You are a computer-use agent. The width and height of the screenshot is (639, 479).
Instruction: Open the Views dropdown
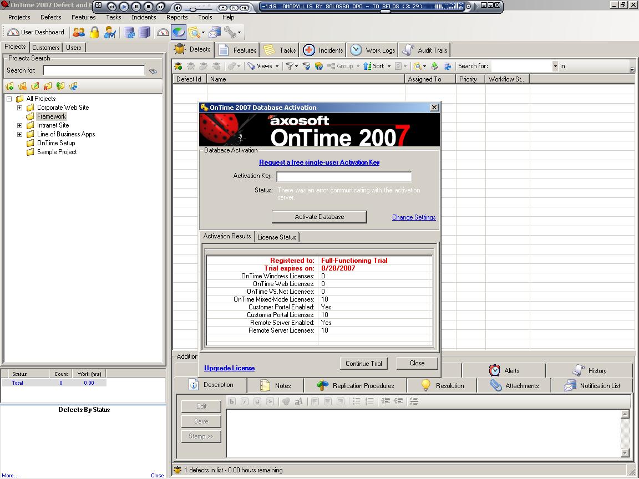tap(263, 66)
